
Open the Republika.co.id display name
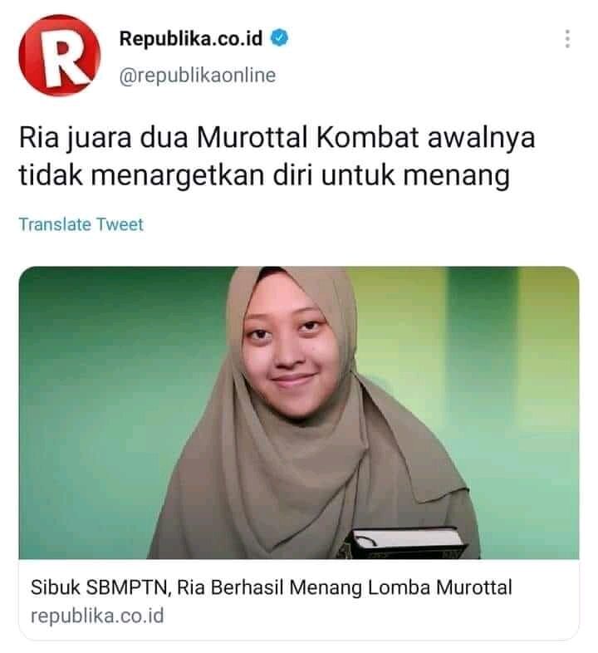191,38
